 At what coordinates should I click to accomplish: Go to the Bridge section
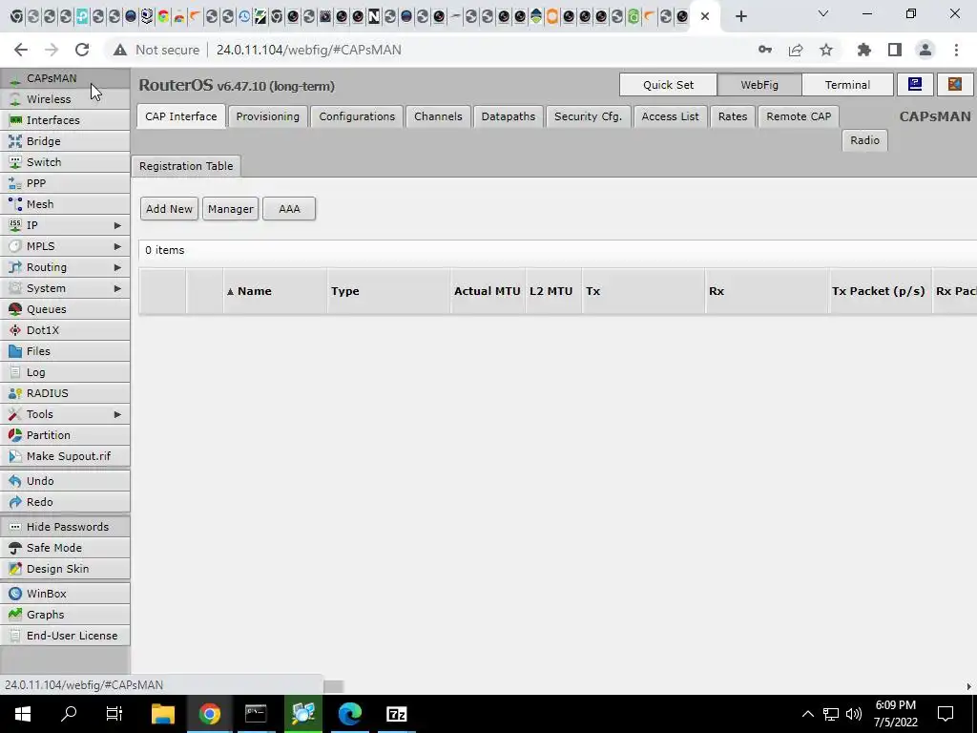point(65,141)
